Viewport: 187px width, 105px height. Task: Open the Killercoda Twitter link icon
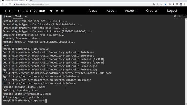[51, 11]
